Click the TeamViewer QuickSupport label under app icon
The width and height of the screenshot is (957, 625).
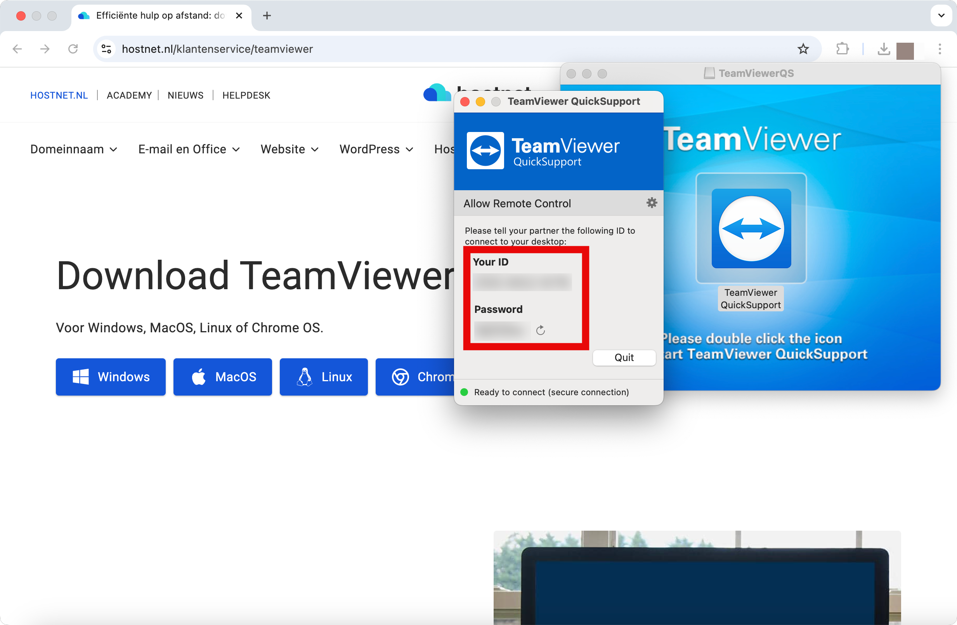click(x=751, y=299)
